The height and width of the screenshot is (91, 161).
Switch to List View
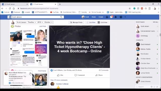tap(91, 22)
